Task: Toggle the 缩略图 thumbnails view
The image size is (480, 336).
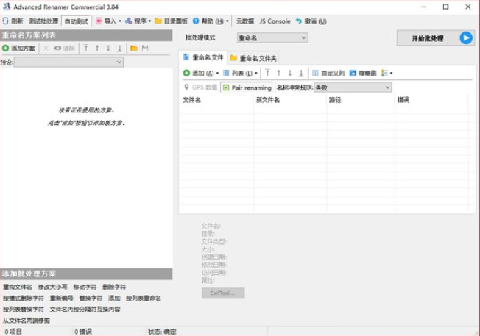Action: click(363, 73)
